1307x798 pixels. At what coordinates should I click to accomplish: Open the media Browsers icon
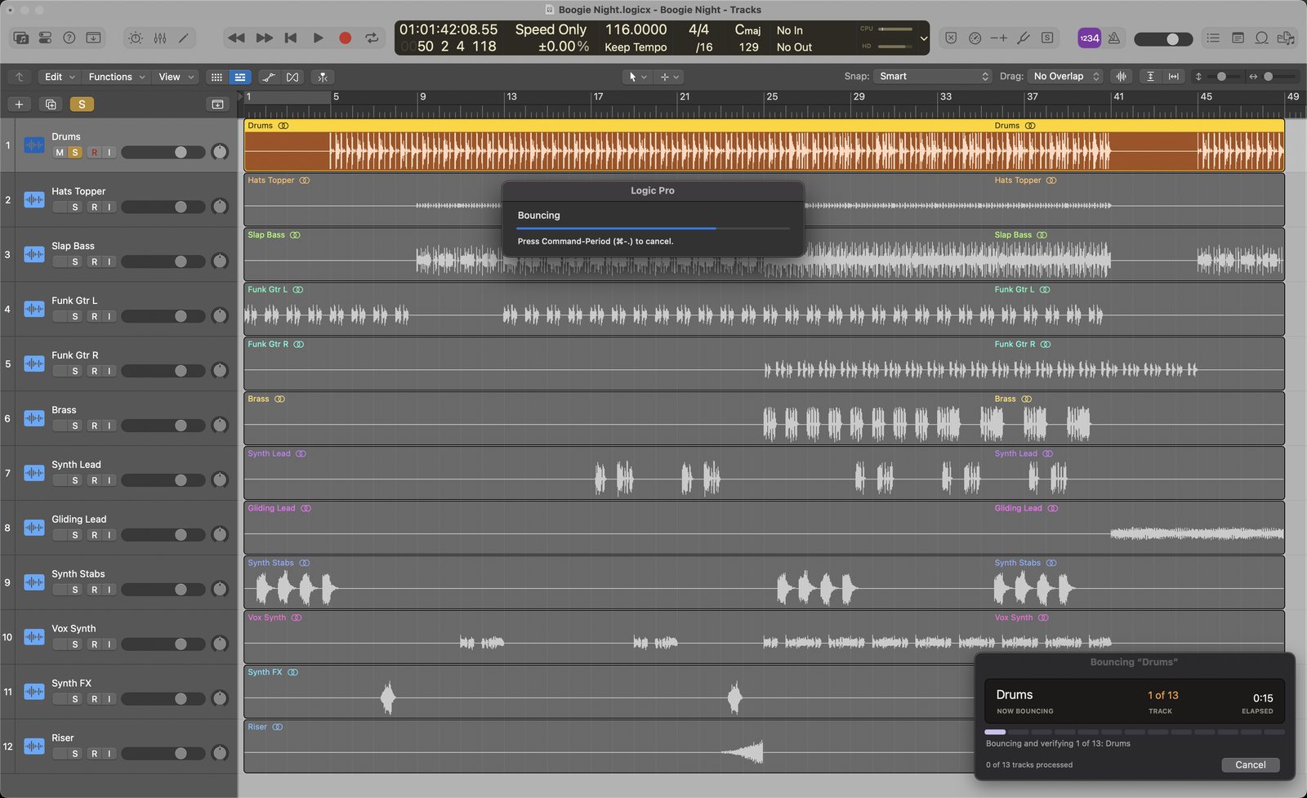[1286, 38]
